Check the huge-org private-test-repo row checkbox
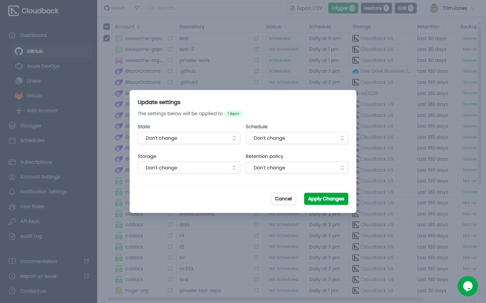 (x=107, y=291)
